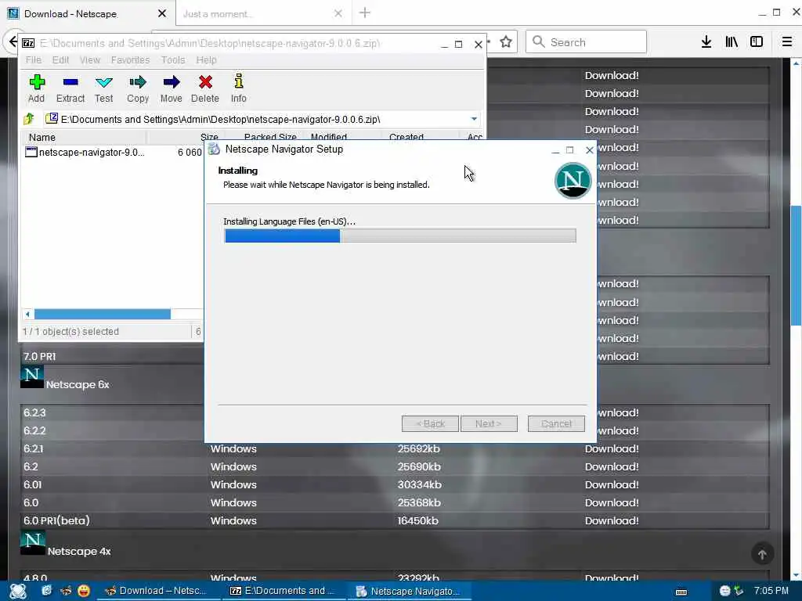Screen dimensions: 802x601
Task: Click the smiley face taskbar quick-launch icon
Action: click(84, 591)
